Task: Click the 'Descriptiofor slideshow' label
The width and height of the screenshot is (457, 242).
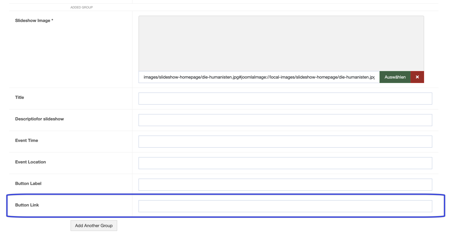Action: pyautogui.click(x=39, y=119)
